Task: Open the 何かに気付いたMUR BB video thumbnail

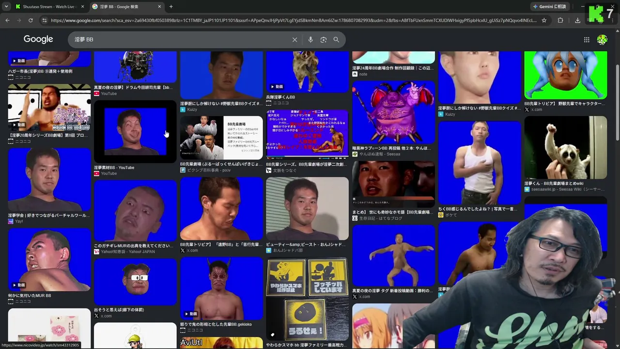Action: point(49,260)
